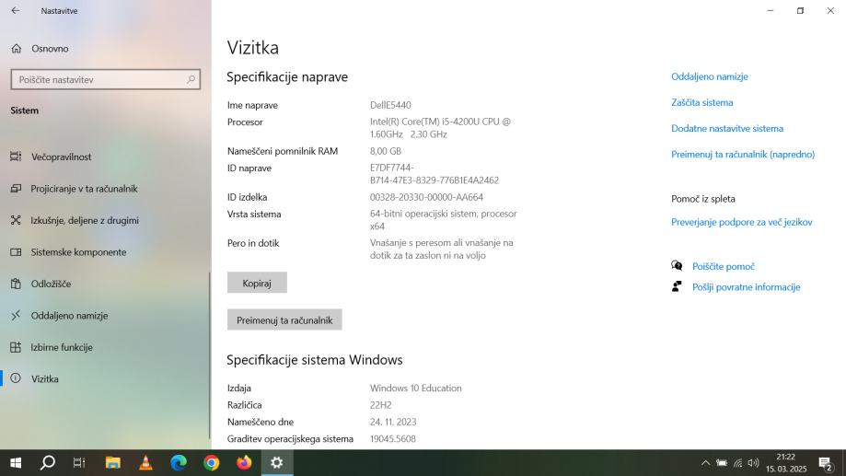Open clock and date 21:22

[x=786, y=462]
